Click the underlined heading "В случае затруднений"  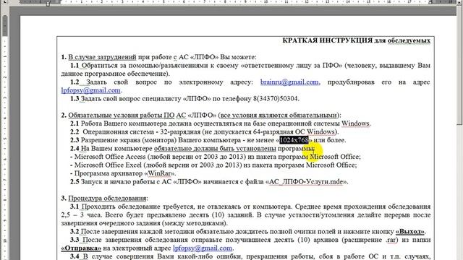(102, 57)
